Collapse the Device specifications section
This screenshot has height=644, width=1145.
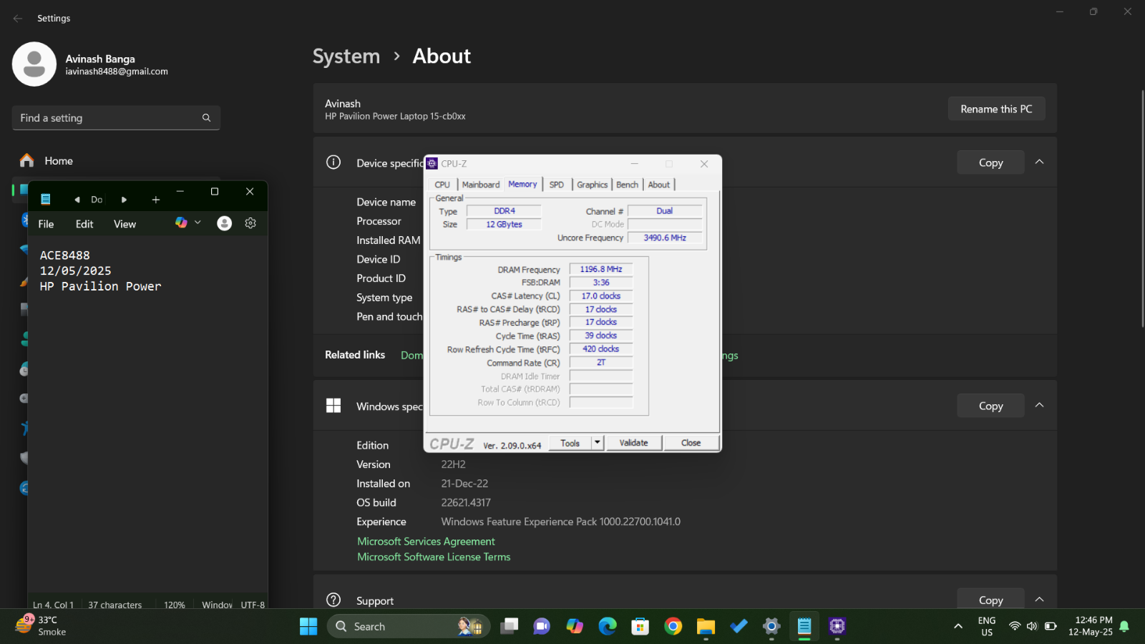[1039, 162]
